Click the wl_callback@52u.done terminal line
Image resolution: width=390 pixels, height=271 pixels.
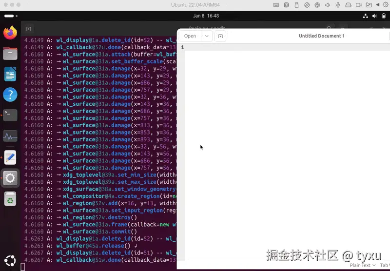coord(100,47)
